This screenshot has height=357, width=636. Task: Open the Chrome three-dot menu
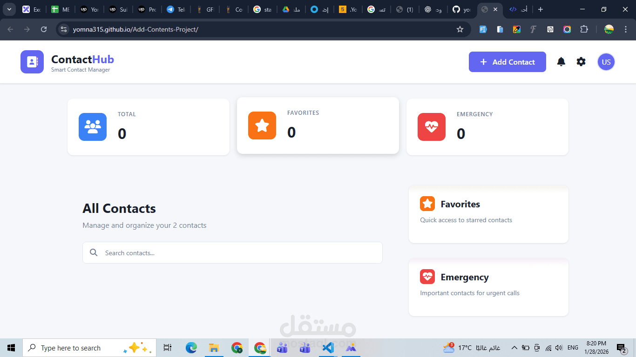point(625,29)
